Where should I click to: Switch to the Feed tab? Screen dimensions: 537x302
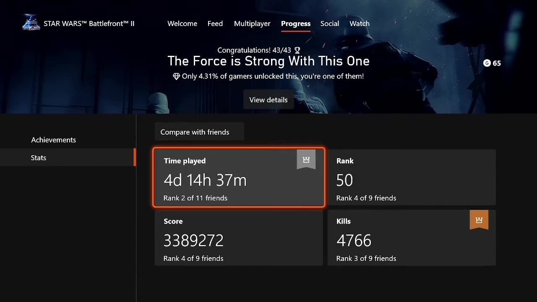(x=215, y=23)
